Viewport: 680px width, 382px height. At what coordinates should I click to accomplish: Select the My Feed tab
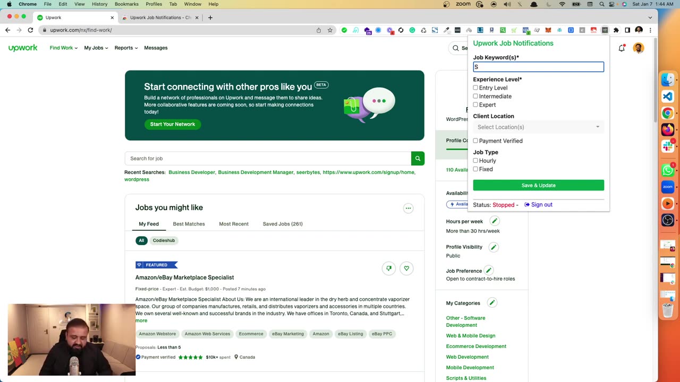pos(149,224)
